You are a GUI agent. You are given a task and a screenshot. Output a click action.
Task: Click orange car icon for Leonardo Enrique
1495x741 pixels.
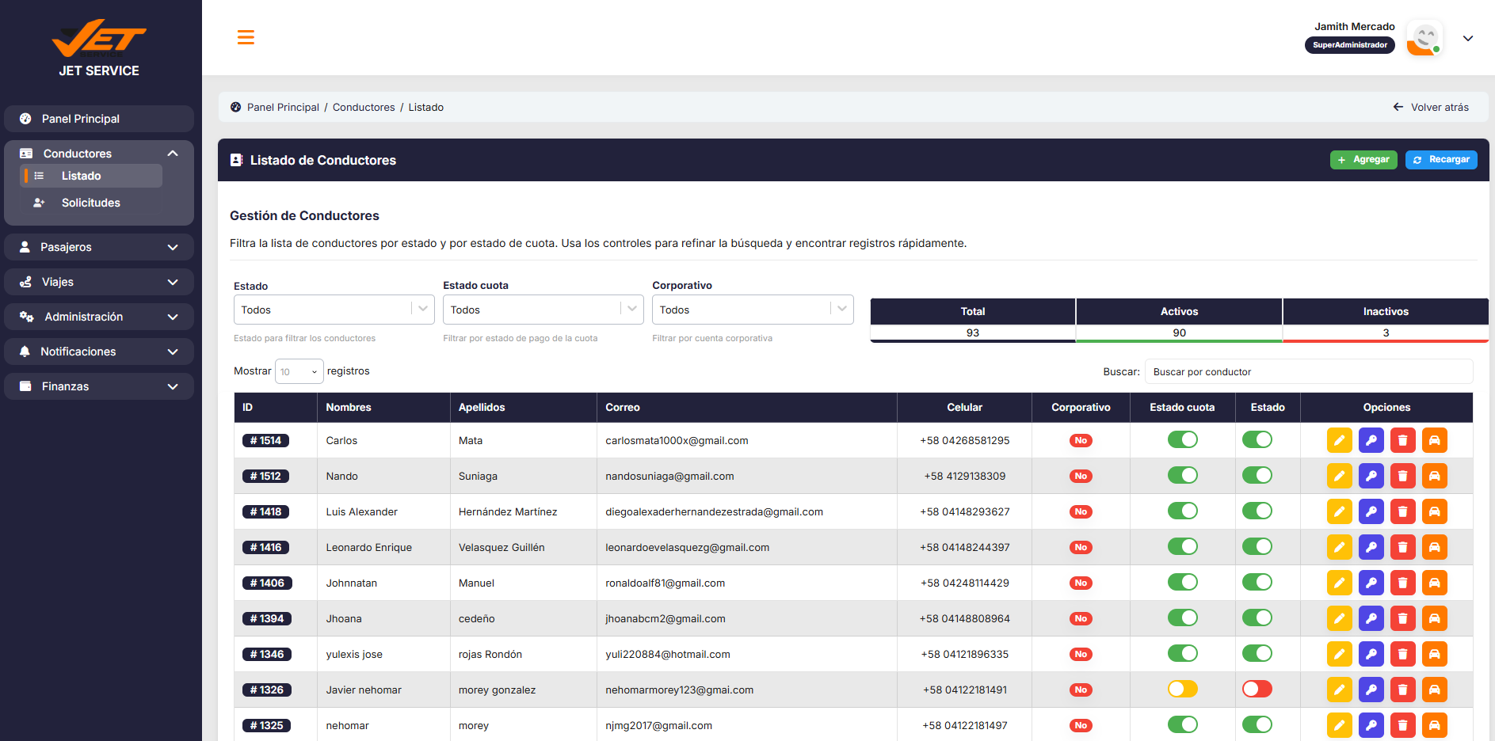[1434, 547]
